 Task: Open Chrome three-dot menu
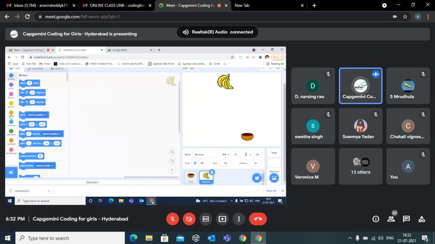pyautogui.click(x=428, y=17)
